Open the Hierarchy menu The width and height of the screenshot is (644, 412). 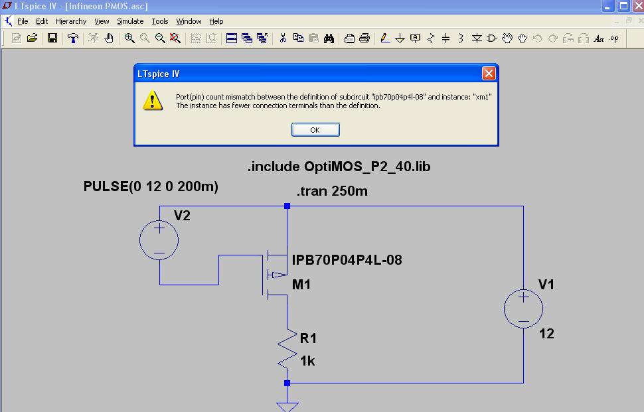[71, 21]
